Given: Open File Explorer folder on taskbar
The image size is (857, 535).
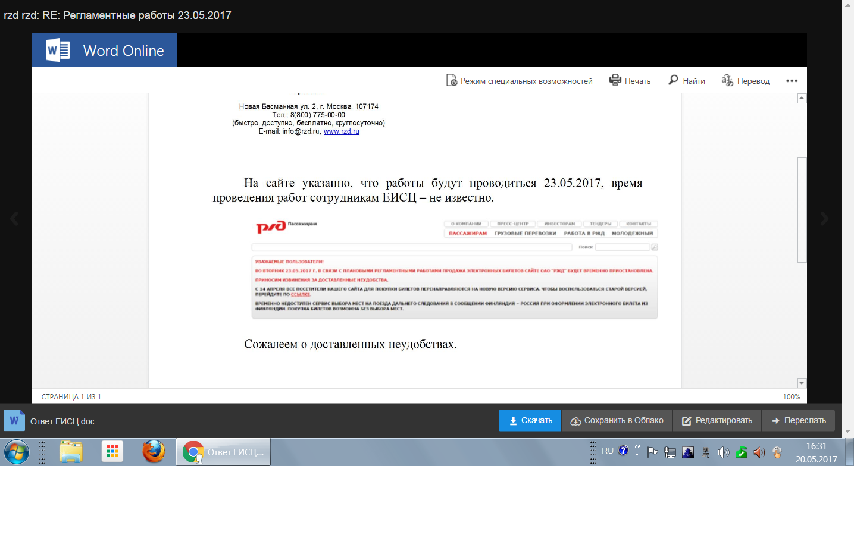Looking at the screenshot, I should pos(71,452).
